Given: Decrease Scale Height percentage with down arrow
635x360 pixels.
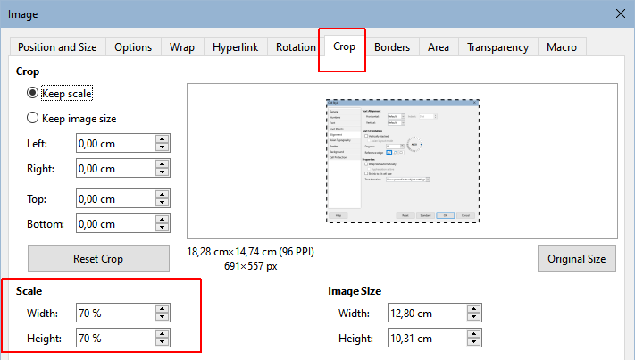Looking at the screenshot, I should [162, 343].
